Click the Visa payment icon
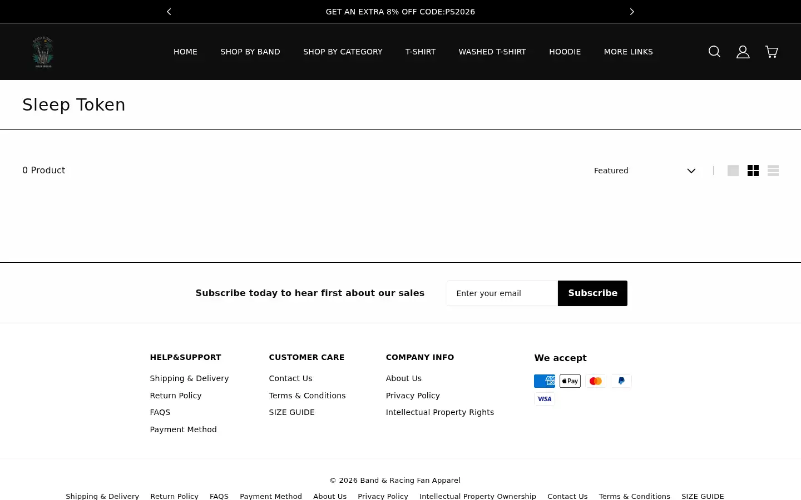Screen dimensions: 801x500 [545, 399]
